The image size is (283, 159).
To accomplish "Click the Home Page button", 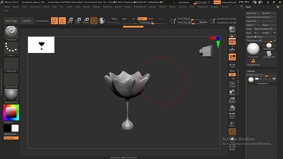I will click(11, 21).
